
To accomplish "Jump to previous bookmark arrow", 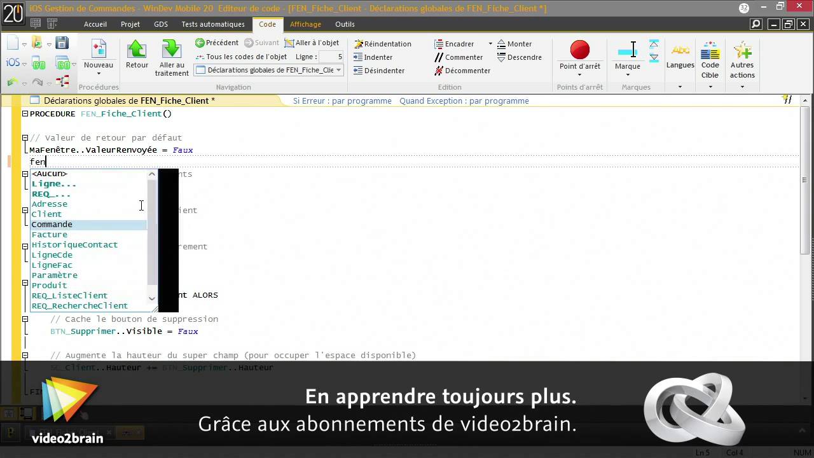I will (654, 44).
